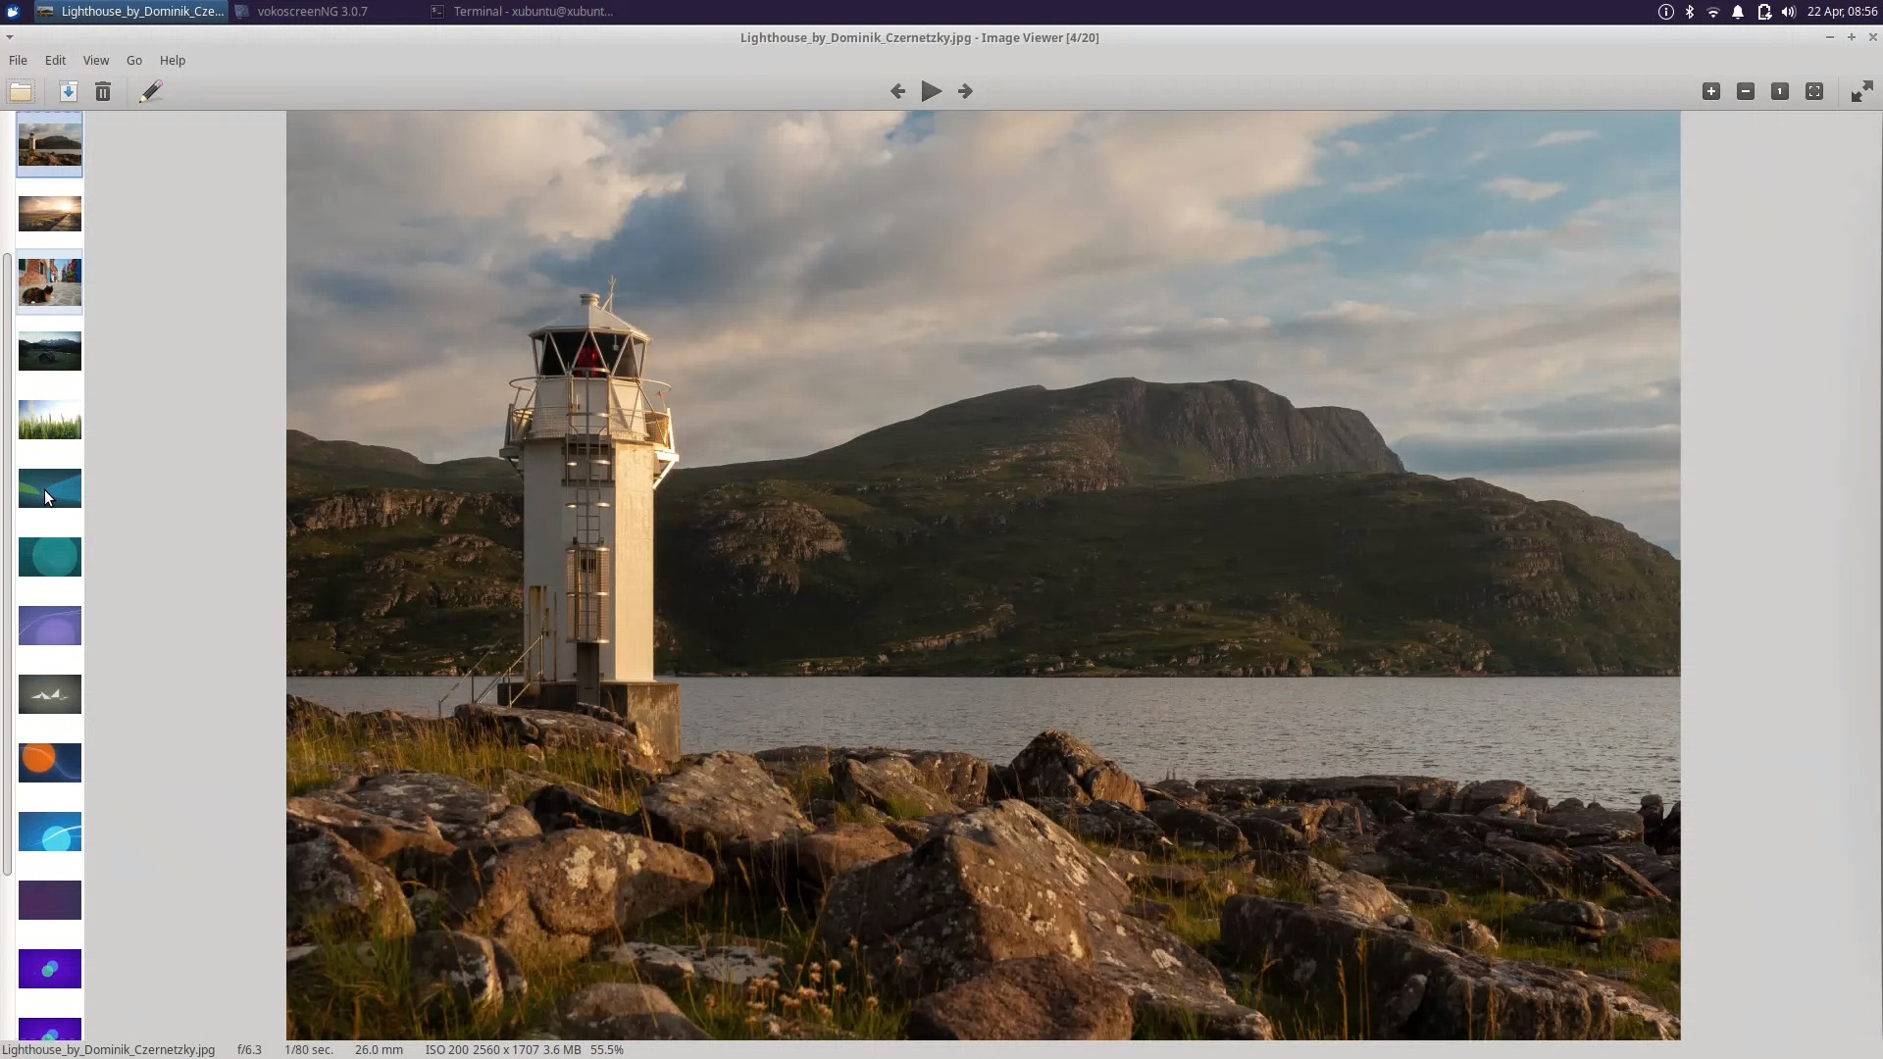
Task: Click the ISO 200 status bar text
Action: tap(447, 1049)
